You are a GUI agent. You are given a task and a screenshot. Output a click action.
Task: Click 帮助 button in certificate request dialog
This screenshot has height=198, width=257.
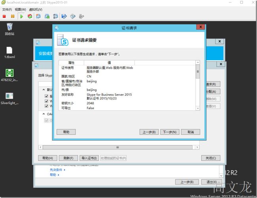click(x=66, y=132)
